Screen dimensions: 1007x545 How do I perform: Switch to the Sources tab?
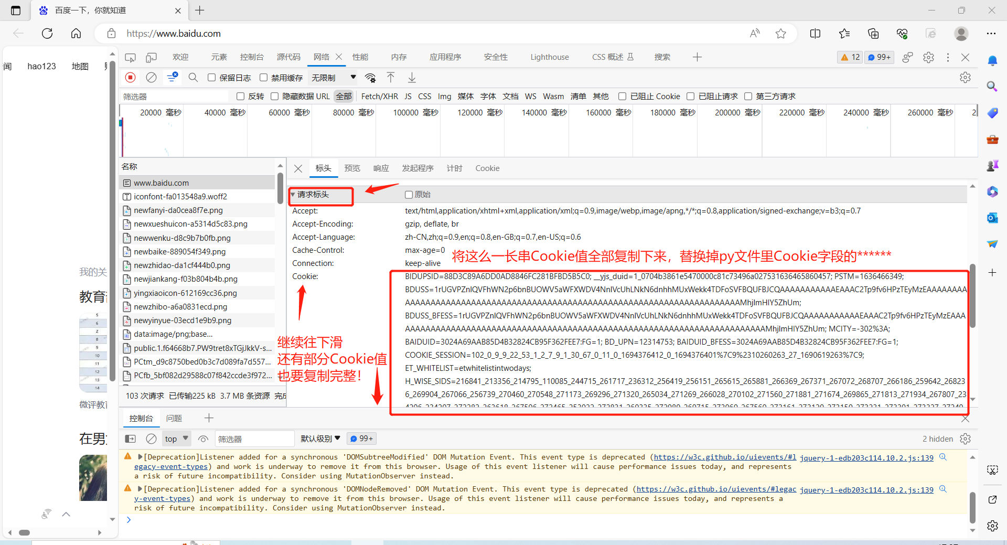[x=288, y=57]
